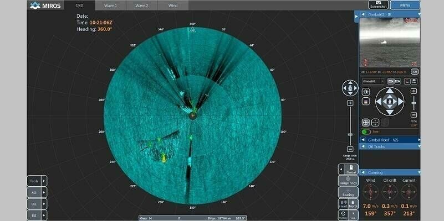This screenshot has width=444, height=221.
Task: Click the Heading 360.0° readout
Action: (94, 29)
